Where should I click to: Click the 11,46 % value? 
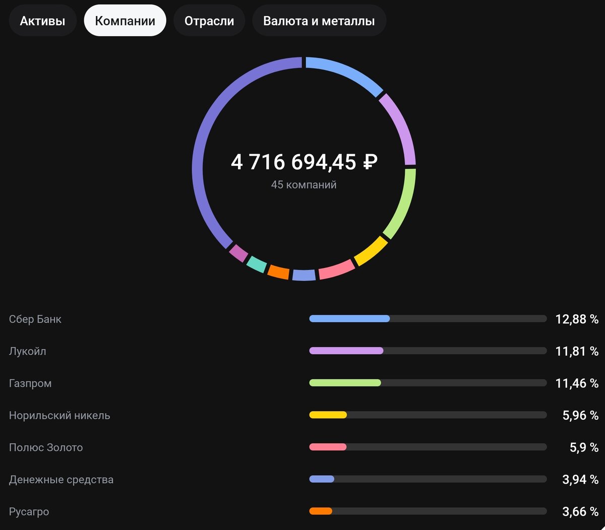coord(577,383)
